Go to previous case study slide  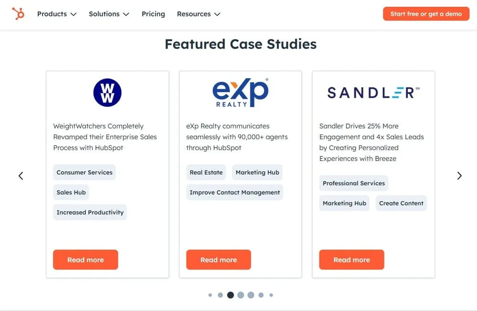point(21,176)
